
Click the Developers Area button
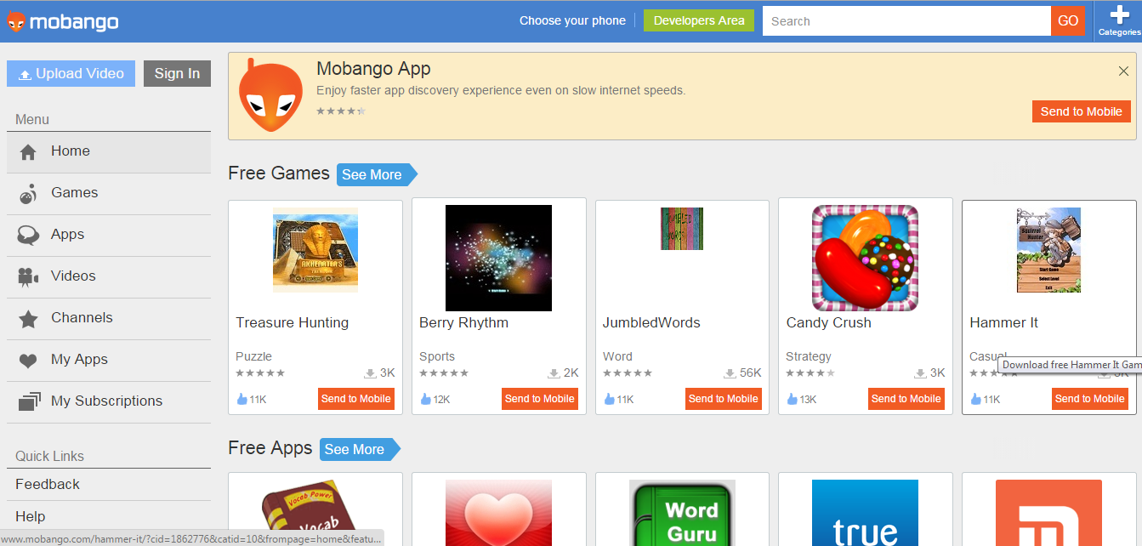[x=699, y=21]
